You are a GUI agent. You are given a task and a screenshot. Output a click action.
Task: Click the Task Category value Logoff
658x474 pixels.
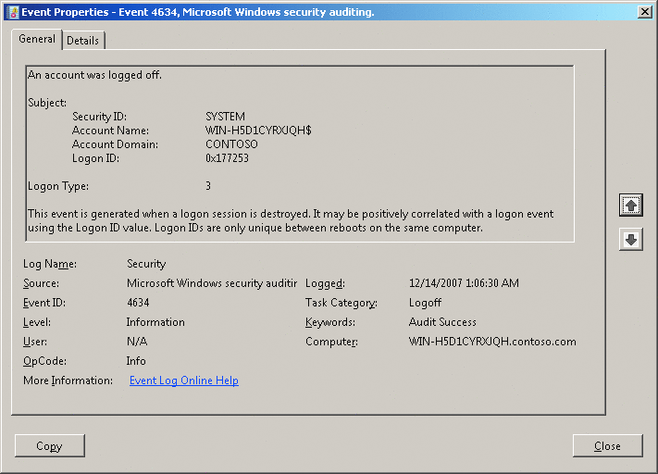[426, 303]
